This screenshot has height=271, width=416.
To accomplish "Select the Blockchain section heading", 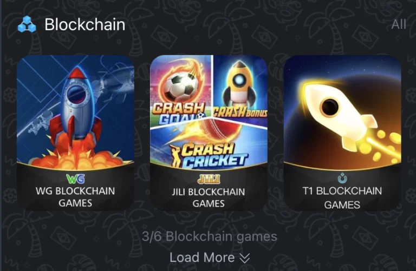I will (x=85, y=24).
